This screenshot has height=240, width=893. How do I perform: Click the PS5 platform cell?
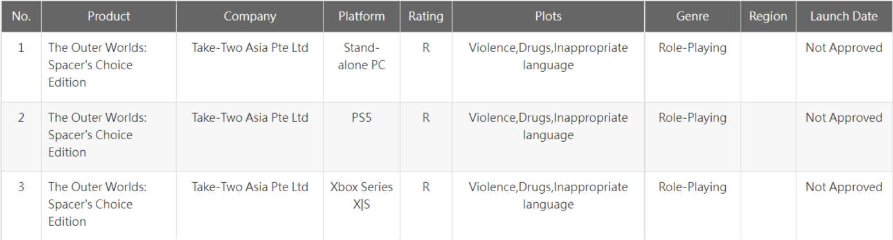361,117
